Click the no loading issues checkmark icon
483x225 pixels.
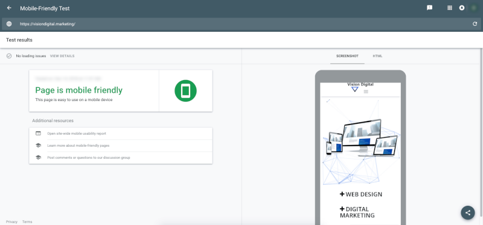tap(9, 56)
